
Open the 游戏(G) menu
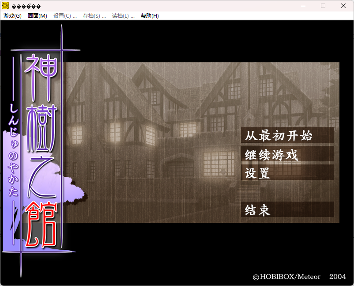point(12,15)
